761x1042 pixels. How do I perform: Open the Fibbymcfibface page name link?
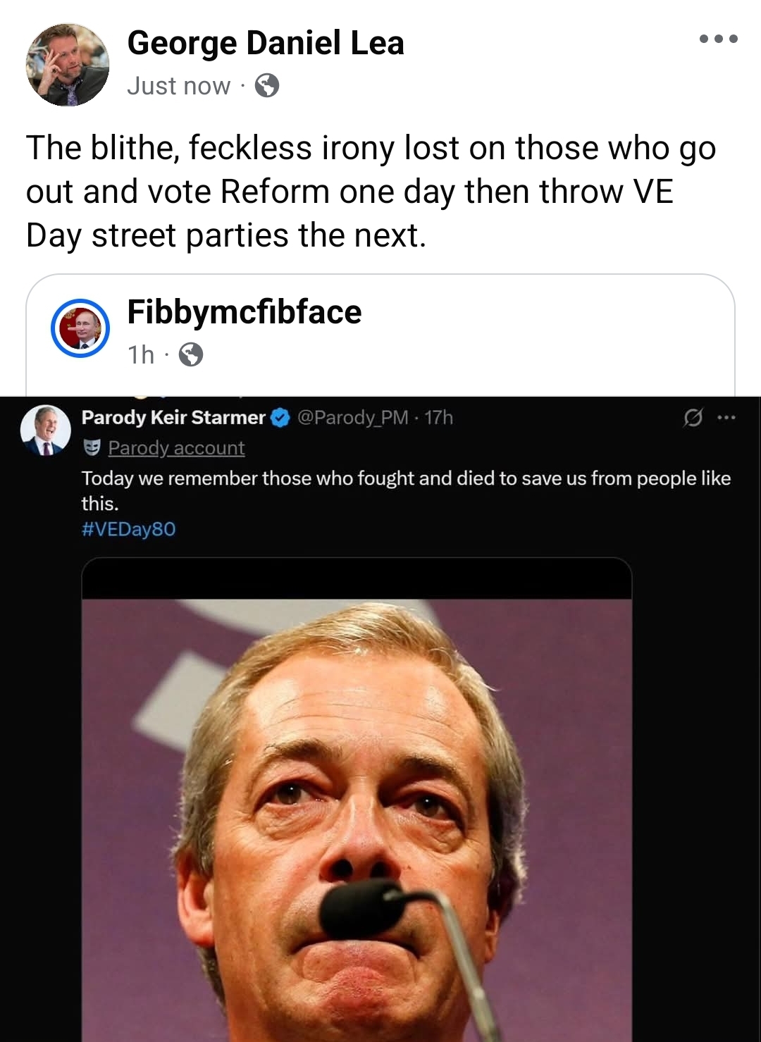coord(244,311)
